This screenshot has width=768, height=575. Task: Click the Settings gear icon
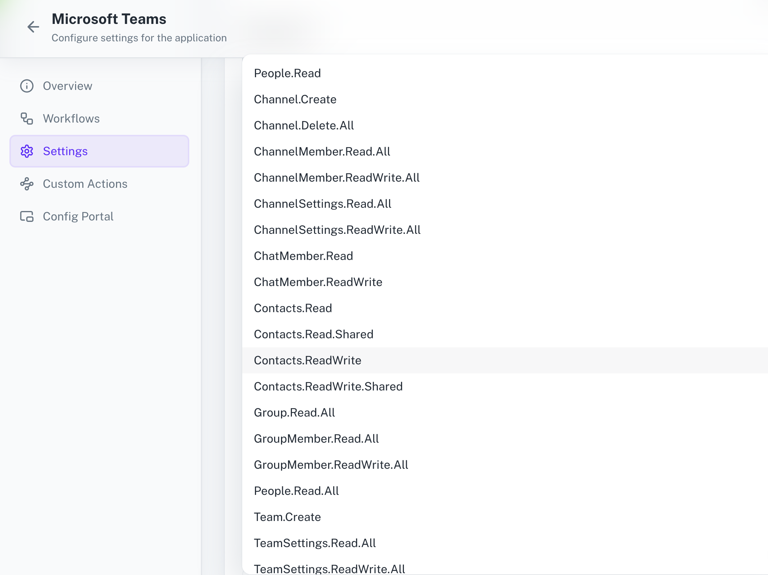tap(26, 151)
